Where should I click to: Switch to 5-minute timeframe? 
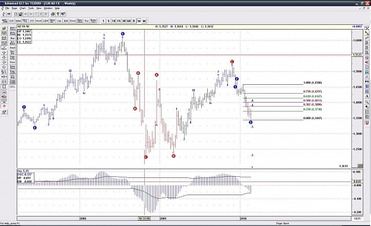pos(109,21)
